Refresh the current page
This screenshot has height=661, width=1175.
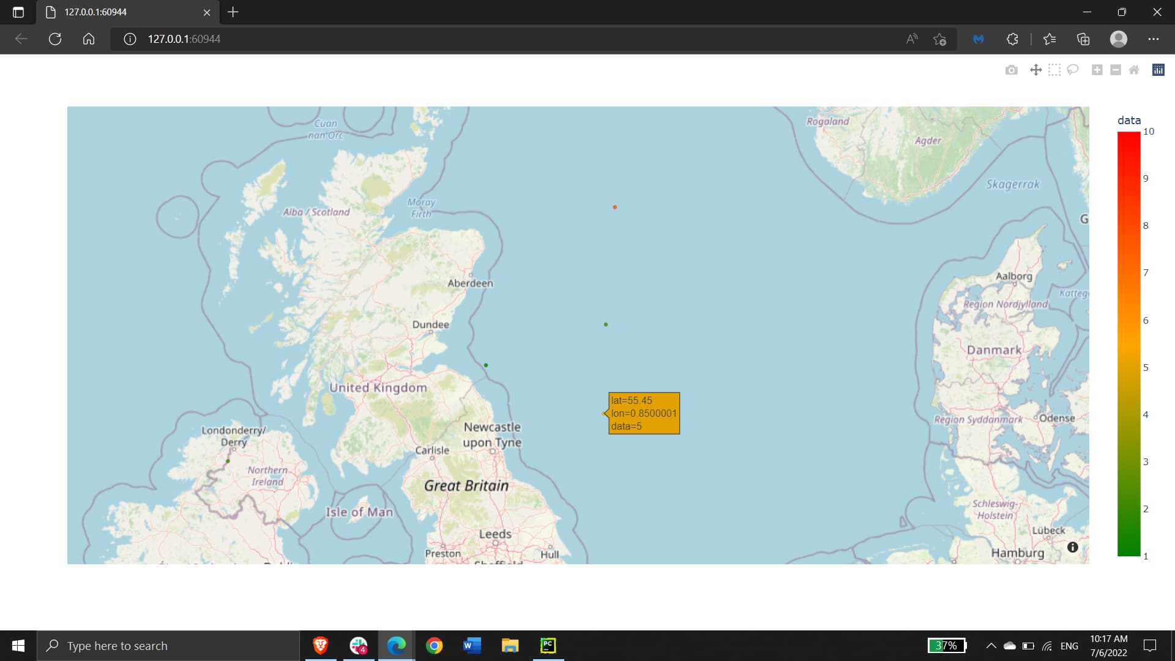pos(55,39)
